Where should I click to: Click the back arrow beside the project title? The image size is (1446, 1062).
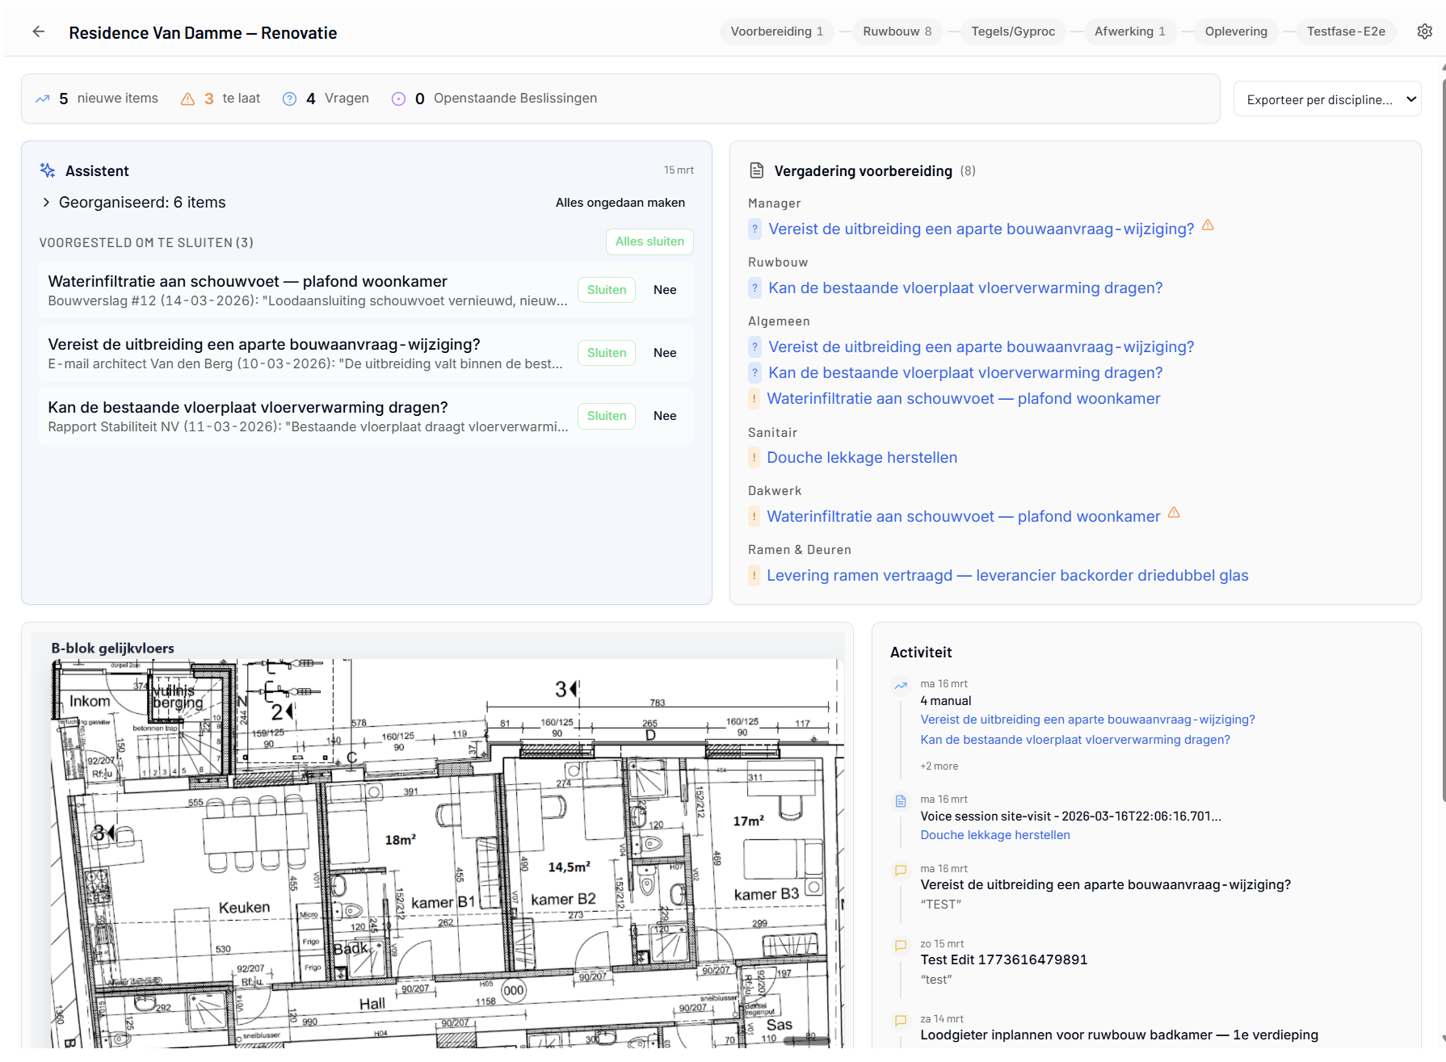[38, 31]
